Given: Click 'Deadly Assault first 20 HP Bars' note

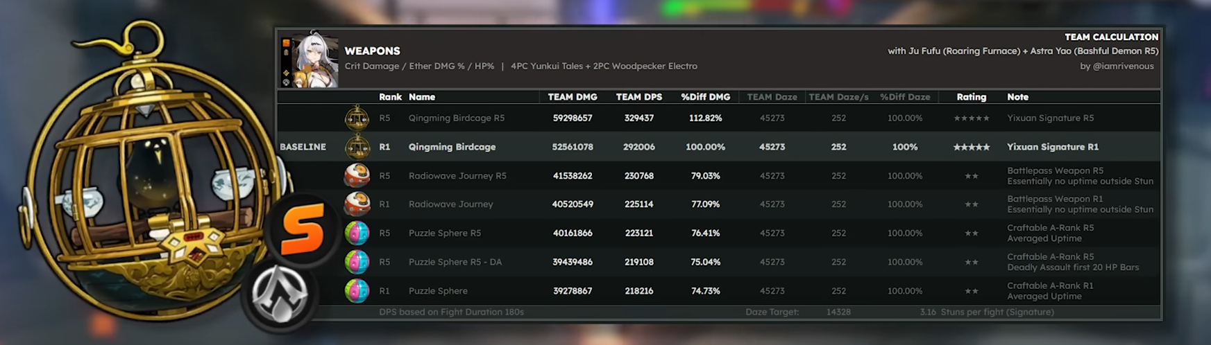Looking at the screenshot, I should coord(1073,267).
